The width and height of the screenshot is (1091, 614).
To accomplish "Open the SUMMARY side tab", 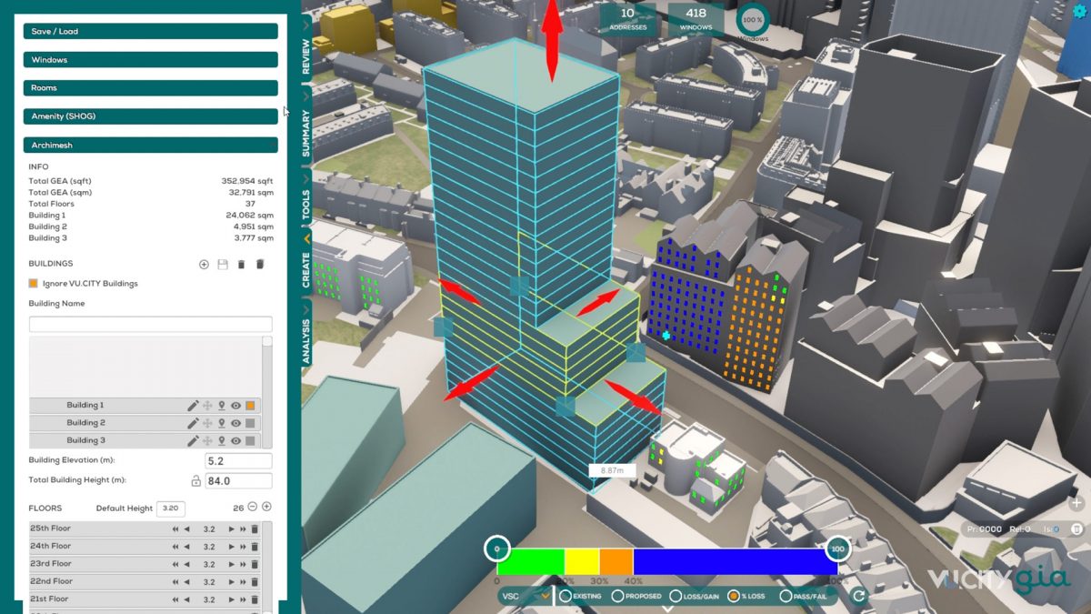I will coord(306,134).
